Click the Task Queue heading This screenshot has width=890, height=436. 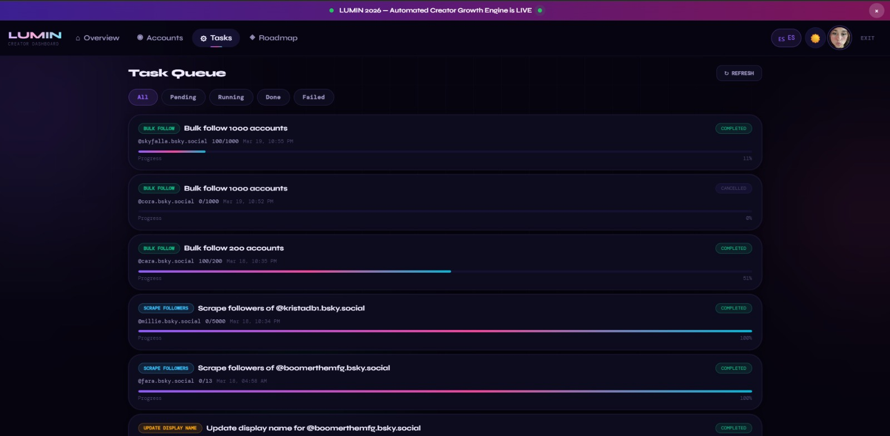177,73
